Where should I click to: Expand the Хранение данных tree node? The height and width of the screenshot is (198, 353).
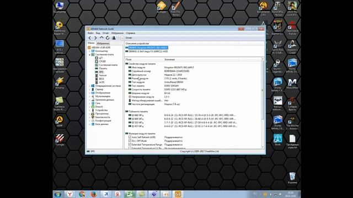89,100
